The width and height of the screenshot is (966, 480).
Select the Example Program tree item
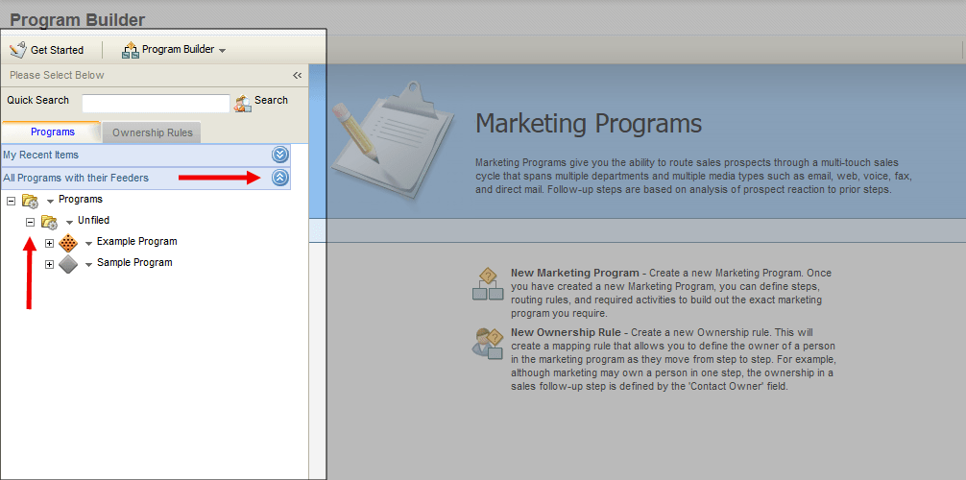pos(136,242)
